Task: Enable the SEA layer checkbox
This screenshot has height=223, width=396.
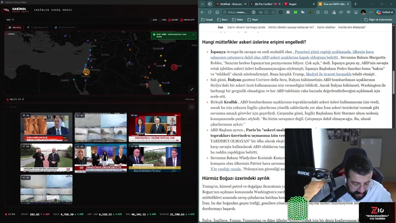Action: pyautogui.click(x=160, y=20)
